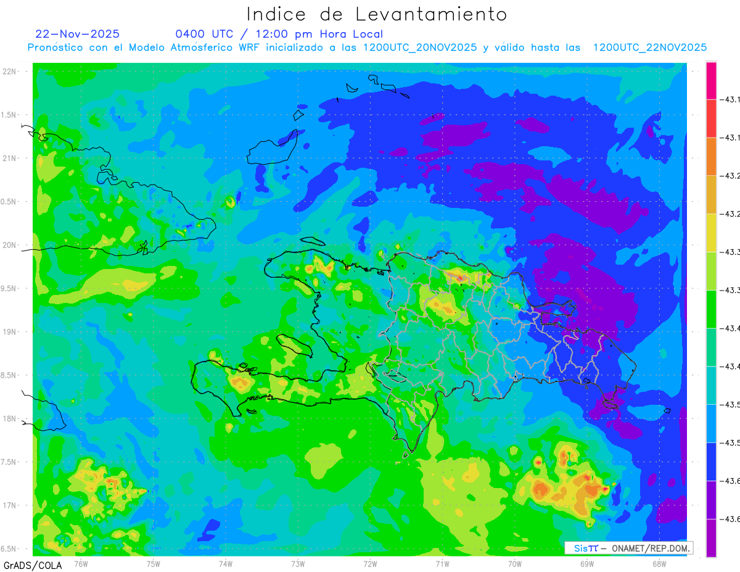Click the 'ONAMET/REP.DOM.' credit box

pyautogui.click(x=629, y=548)
